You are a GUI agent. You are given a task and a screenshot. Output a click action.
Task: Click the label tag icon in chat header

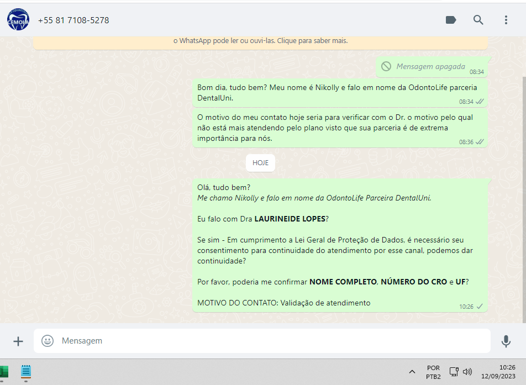click(451, 20)
